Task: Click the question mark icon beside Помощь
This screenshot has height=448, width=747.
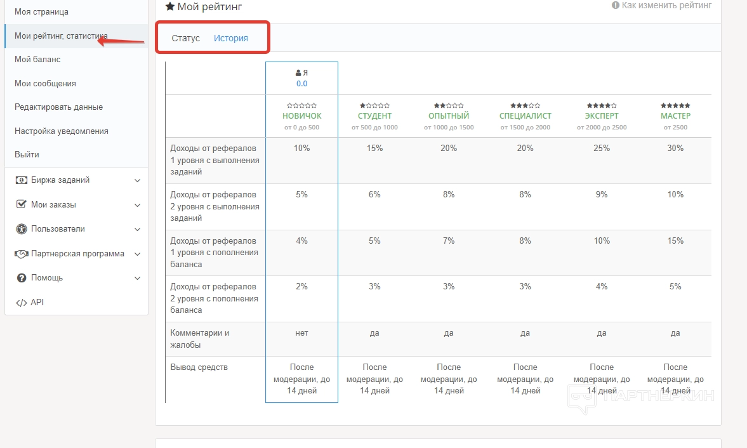Action: click(21, 278)
